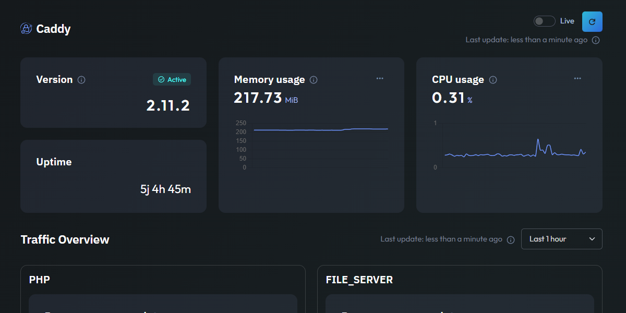Click the Memory usage line chart

tap(312, 145)
